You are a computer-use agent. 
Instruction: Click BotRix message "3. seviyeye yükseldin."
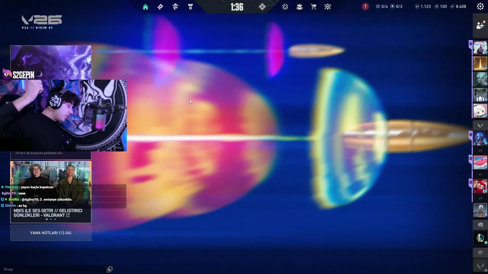(x=56, y=199)
